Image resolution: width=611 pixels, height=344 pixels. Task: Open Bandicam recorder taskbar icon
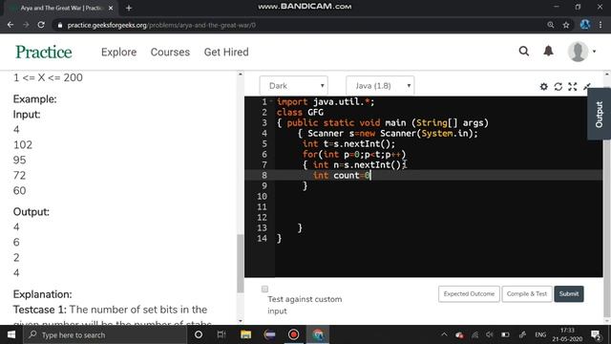pyautogui.click(x=293, y=334)
